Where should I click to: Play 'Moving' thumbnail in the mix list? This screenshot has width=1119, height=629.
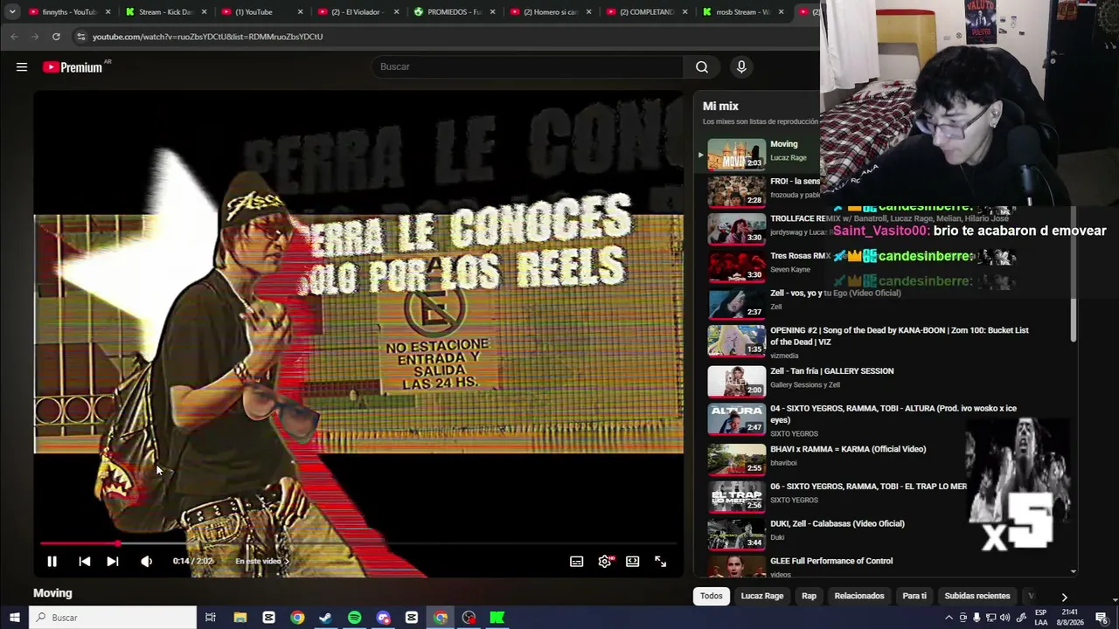(x=736, y=154)
